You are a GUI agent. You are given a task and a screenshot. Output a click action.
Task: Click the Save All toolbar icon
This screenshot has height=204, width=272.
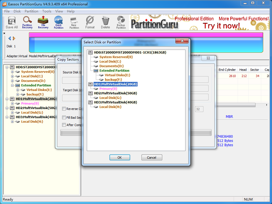[x=12, y=23]
